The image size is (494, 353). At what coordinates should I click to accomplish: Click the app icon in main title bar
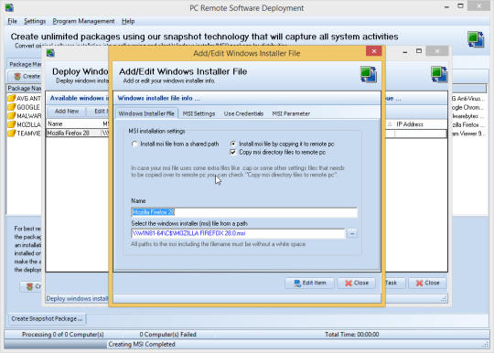[9, 7]
